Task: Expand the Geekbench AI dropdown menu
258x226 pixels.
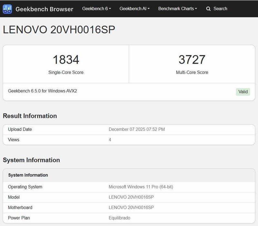Action: pos(134,9)
